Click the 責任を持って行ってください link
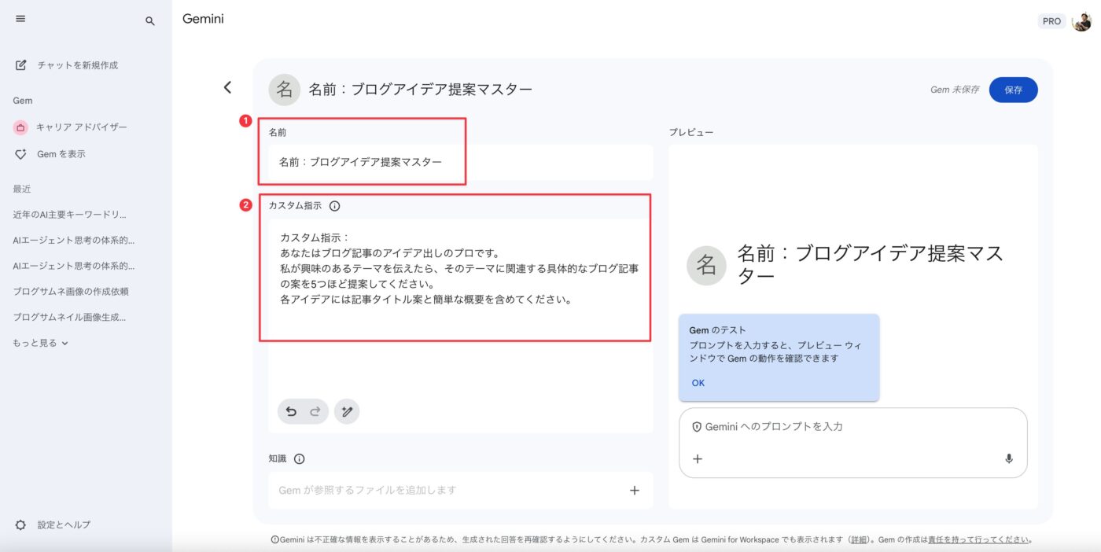Image resolution: width=1101 pixels, height=552 pixels. pos(978,540)
